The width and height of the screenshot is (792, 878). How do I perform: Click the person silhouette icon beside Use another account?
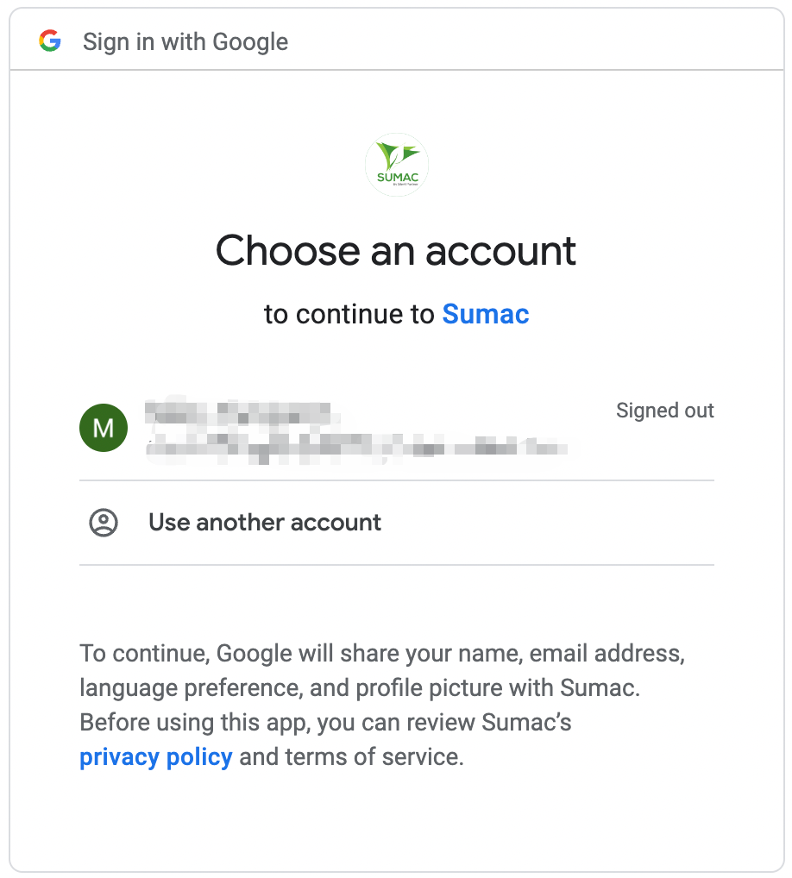(103, 522)
